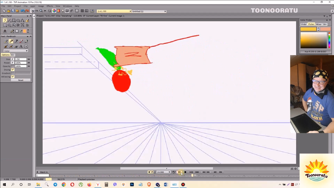This screenshot has width=334, height=188.
Task: Select the rectangle shape tool
Action: [14, 20]
